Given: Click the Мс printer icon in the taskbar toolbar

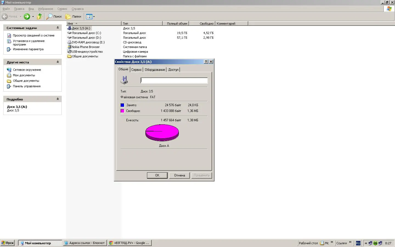Looking at the screenshot, I should [x=322, y=243].
